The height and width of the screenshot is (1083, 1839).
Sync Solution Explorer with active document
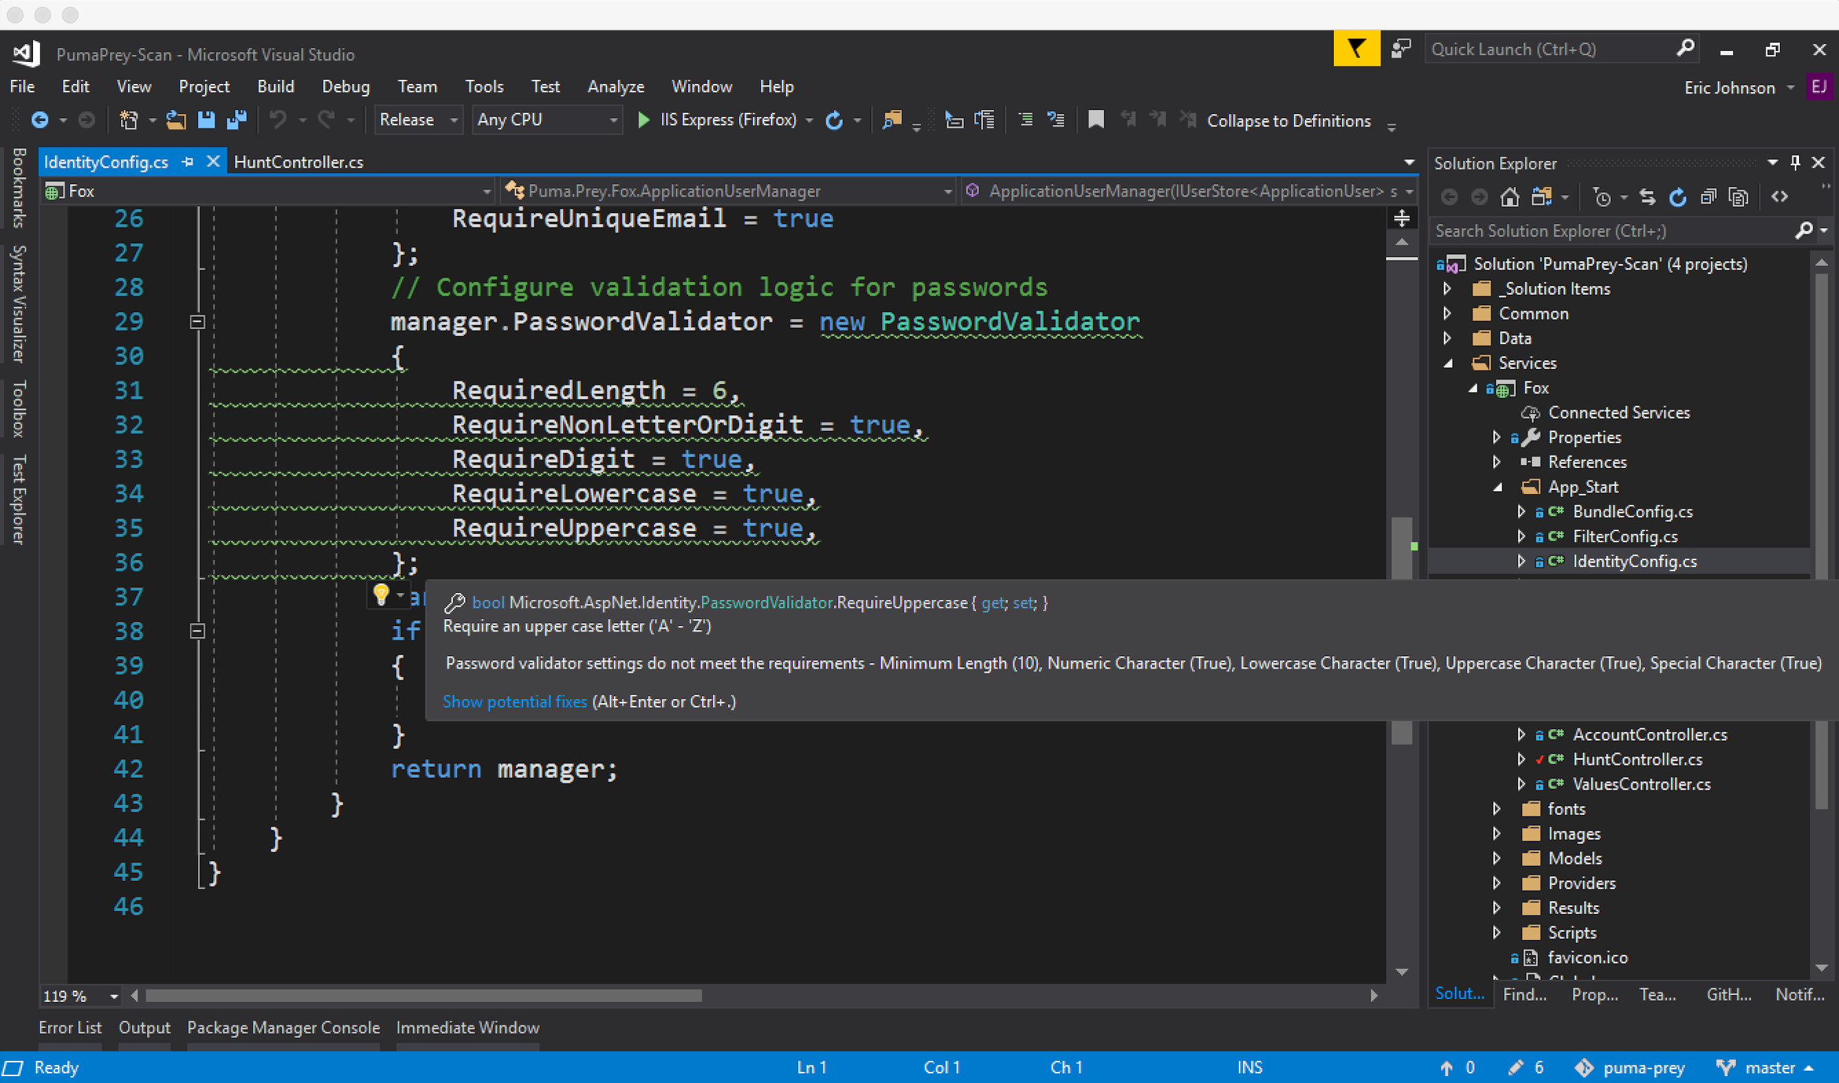[1647, 197]
